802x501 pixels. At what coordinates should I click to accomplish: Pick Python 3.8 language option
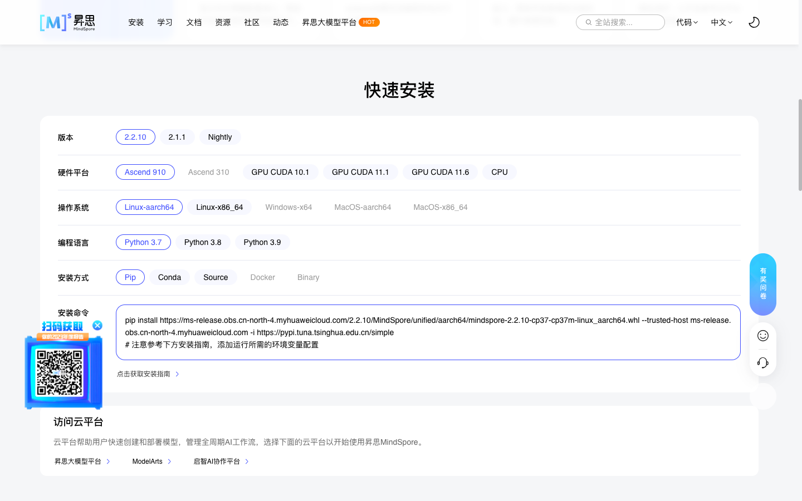click(x=203, y=242)
